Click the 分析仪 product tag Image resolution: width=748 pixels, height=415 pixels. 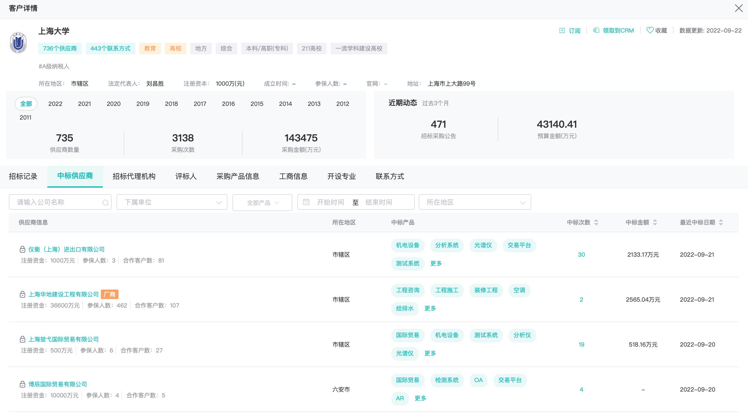[522, 335]
